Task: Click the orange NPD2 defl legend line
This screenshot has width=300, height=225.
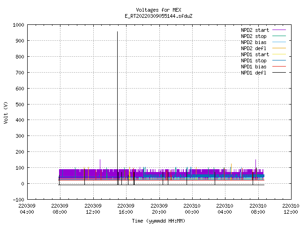Action: [x=279, y=48]
